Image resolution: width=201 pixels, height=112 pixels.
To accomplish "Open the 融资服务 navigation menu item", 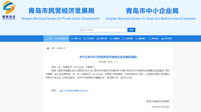I will [x=141, y=38].
